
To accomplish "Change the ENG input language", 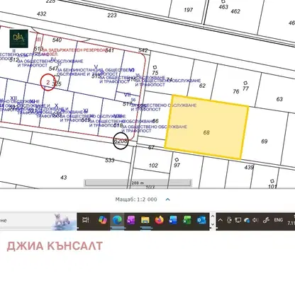I will tap(279, 220).
